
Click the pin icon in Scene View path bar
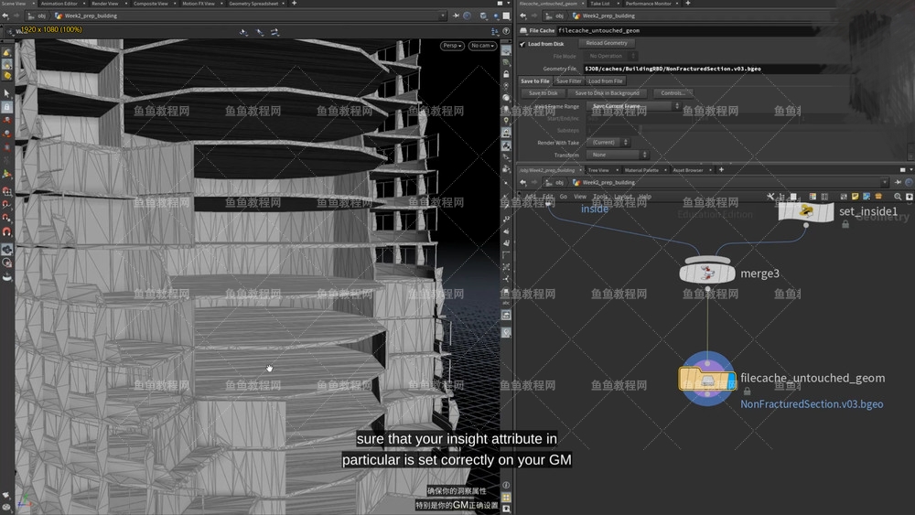pyautogui.click(x=456, y=16)
